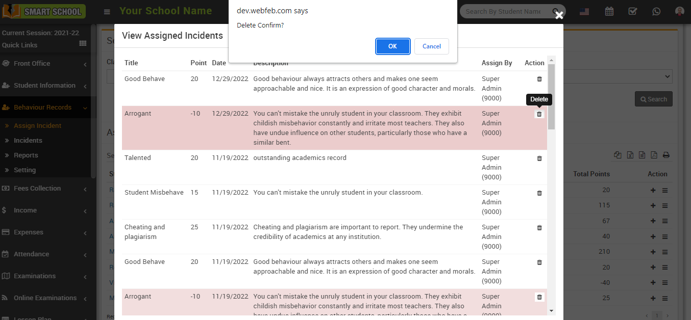Open the Incidents submenu item
The height and width of the screenshot is (320, 691).
tap(28, 141)
